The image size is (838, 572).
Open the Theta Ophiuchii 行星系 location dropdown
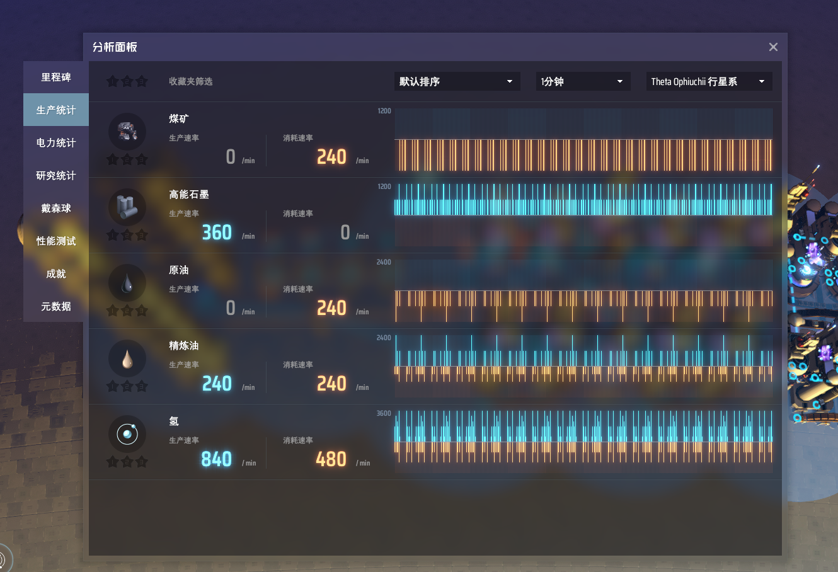[709, 81]
